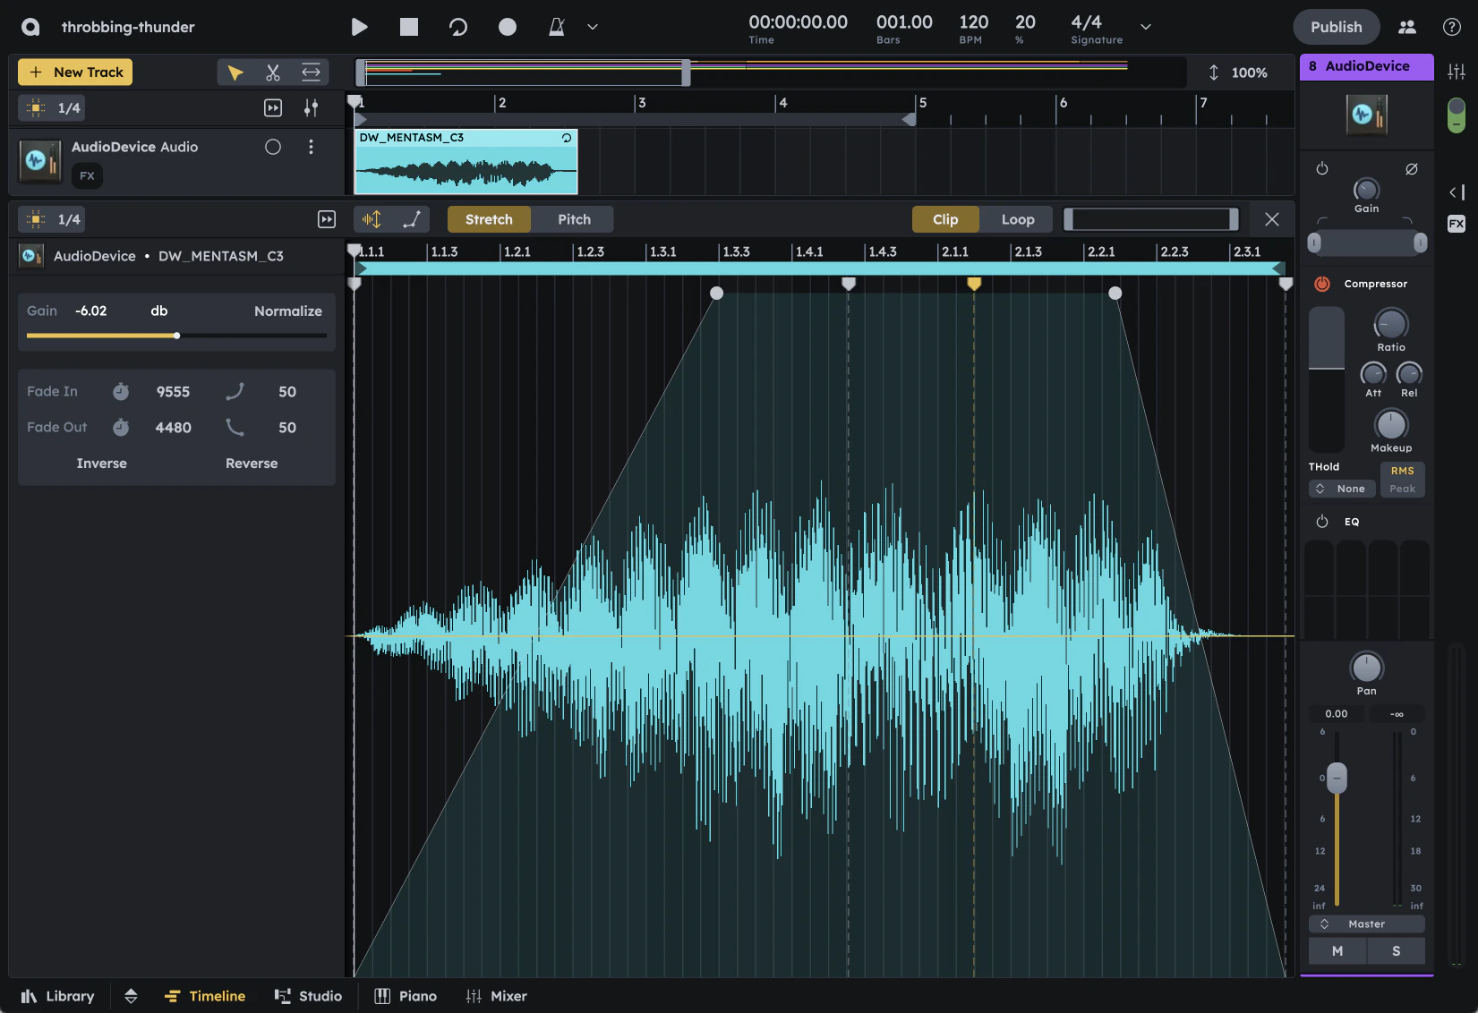1478x1013 pixels.
Task: Expand the metronome options chevron
Action: click(x=593, y=27)
